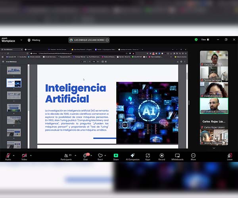Open audio options arrow next to Audio
The width and height of the screenshot is (238, 198).
[13, 156]
